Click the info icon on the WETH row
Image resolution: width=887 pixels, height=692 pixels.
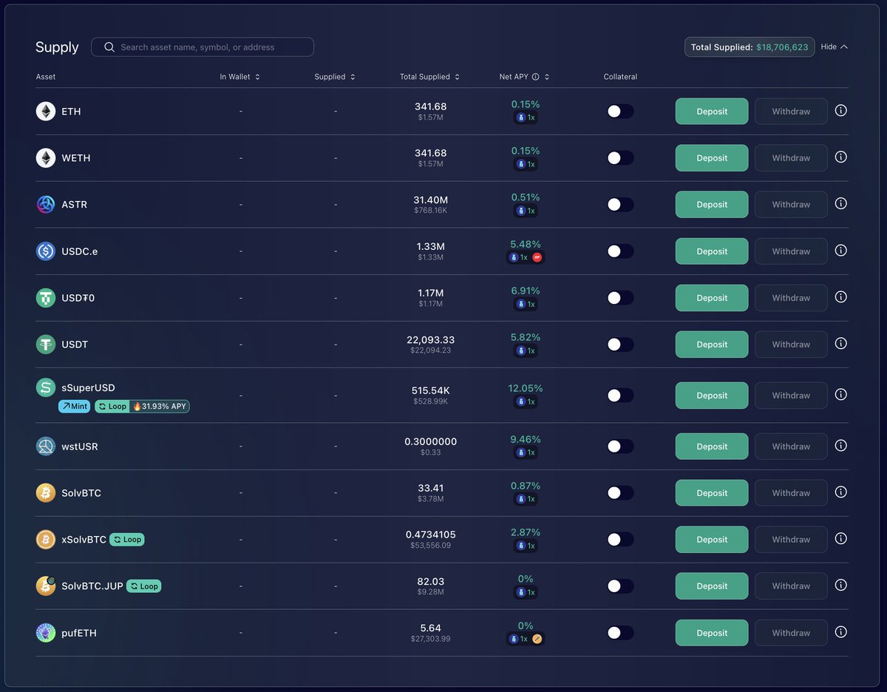tap(840, 157)
